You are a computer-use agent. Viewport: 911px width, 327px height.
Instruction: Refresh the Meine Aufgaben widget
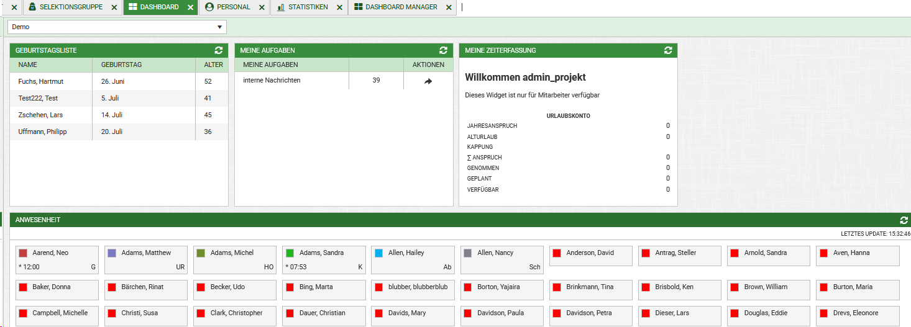click(x=443, y=50)
